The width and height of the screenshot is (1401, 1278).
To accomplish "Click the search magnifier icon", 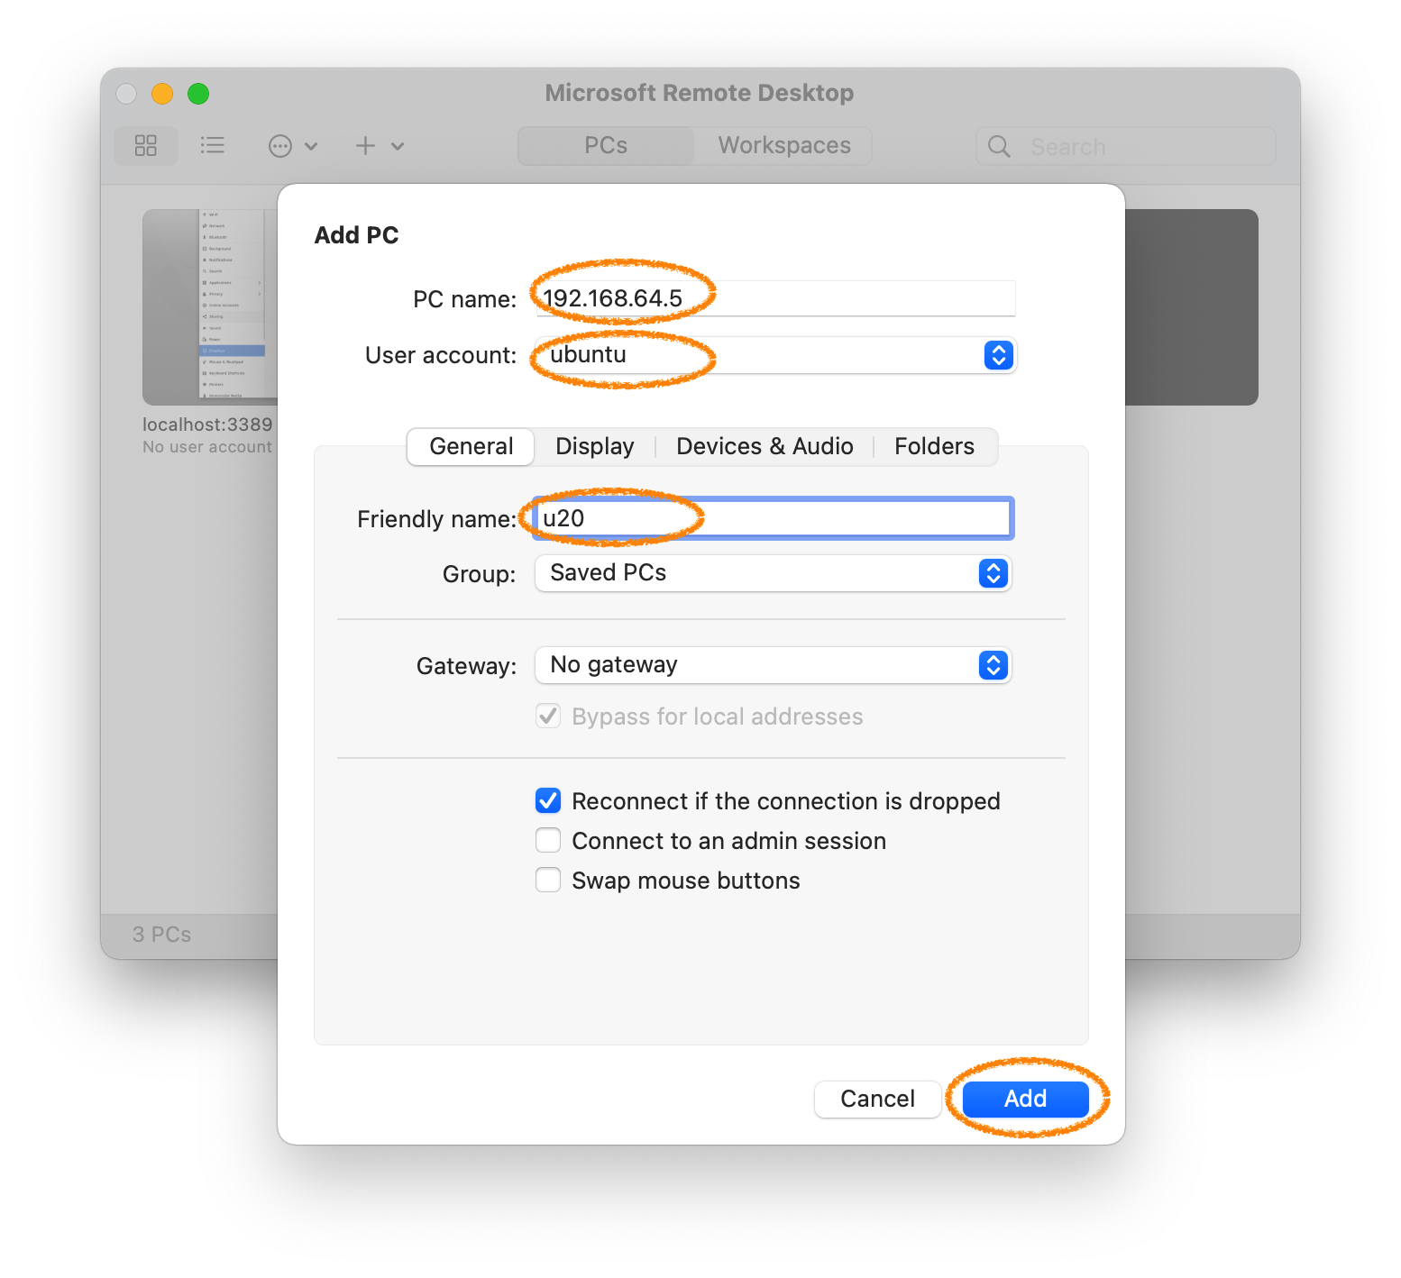I will [999, 147].
